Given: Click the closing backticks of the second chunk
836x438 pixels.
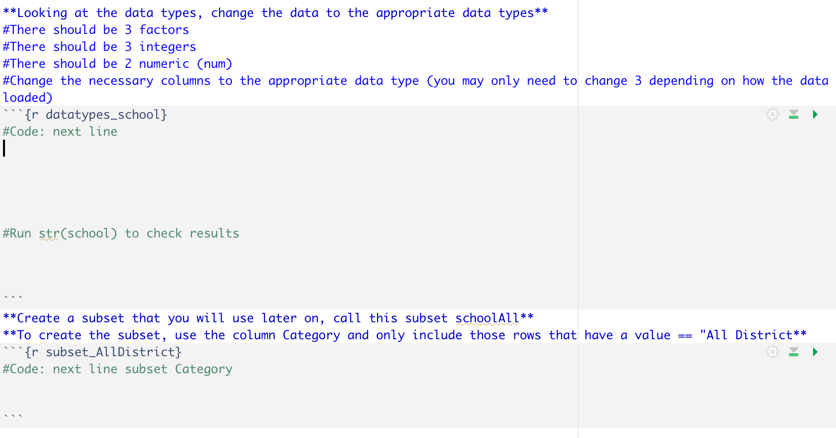Looking at the screenshot, I should click(x=12, y=415).
